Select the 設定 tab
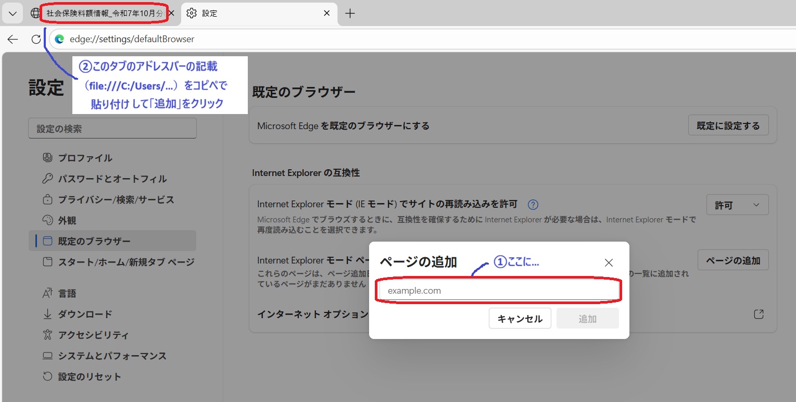 pos(250,14)
